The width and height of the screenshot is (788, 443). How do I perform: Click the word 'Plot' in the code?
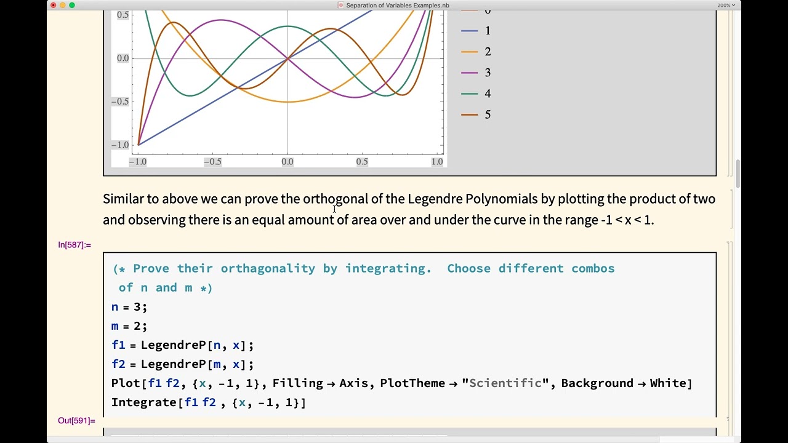pyautogui.click(x=126, y=383)
